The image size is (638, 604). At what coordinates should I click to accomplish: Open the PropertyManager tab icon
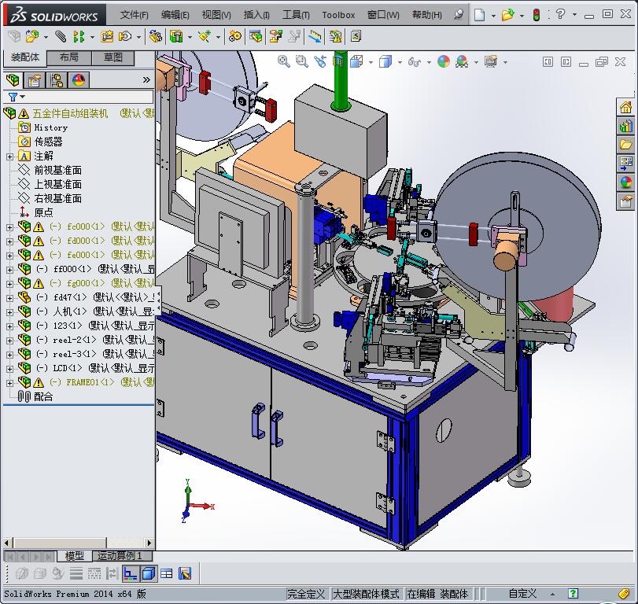click(35, 80)
